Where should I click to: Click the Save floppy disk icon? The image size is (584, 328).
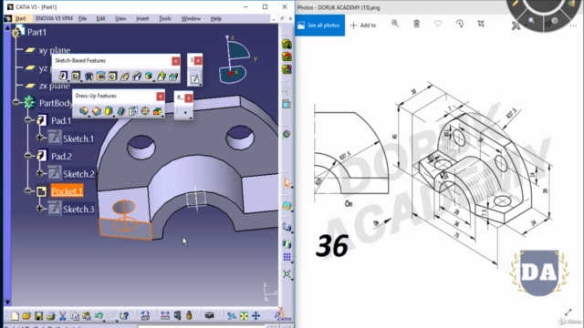(38, 316)
